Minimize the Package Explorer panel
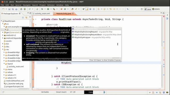 [x=28, y=13]
